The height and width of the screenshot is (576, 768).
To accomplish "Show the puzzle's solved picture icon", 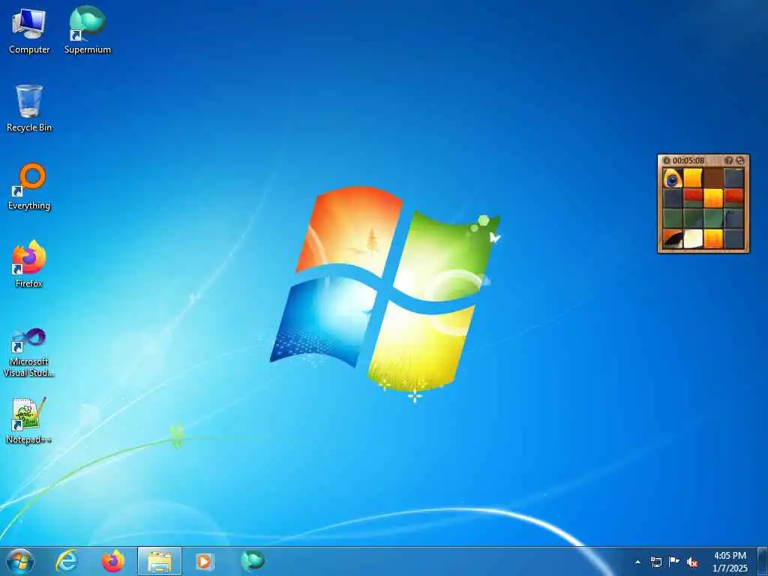I will 729,160.
